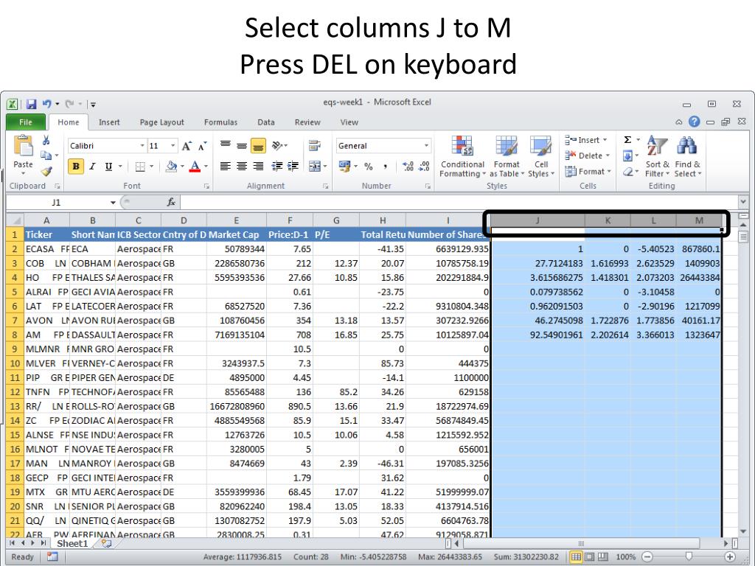Click the Select All corner button
Image resolution: width=755 pixels, height=566 pixels.
[15, 220]
